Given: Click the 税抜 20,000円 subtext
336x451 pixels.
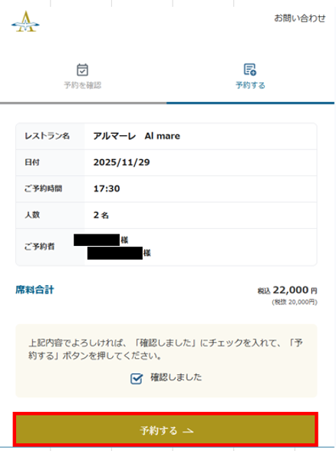Looking at the screenshot, I should pos(295,302).
